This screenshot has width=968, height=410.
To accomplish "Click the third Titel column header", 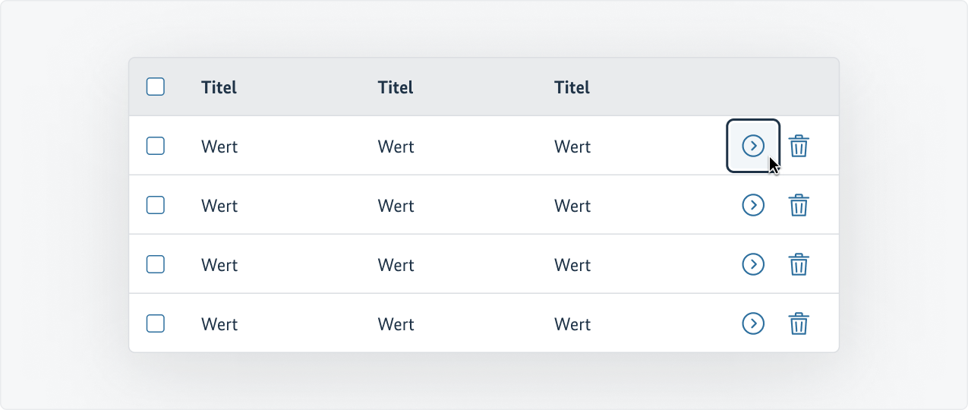I will (x=572, y=87).
